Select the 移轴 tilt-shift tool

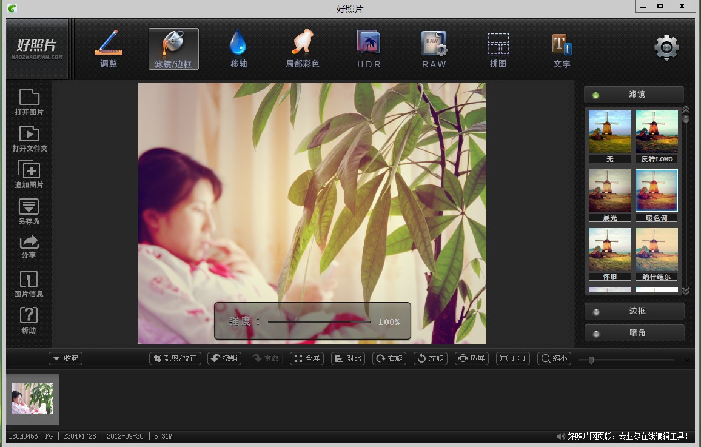pyautogui.click(x=238, y=49)
